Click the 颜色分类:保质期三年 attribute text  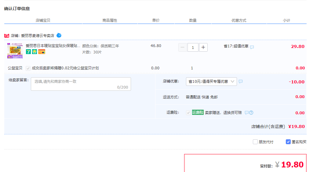100,46
